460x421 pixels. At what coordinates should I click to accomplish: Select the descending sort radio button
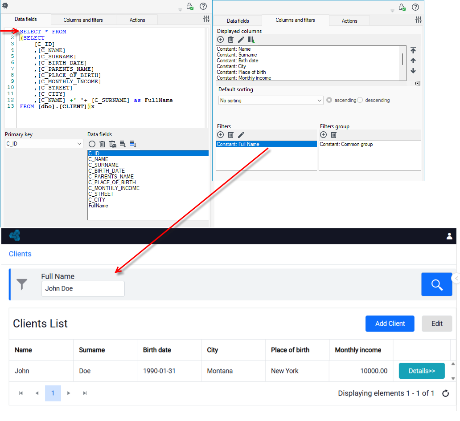pyautogui.click(x=360, y=100)
